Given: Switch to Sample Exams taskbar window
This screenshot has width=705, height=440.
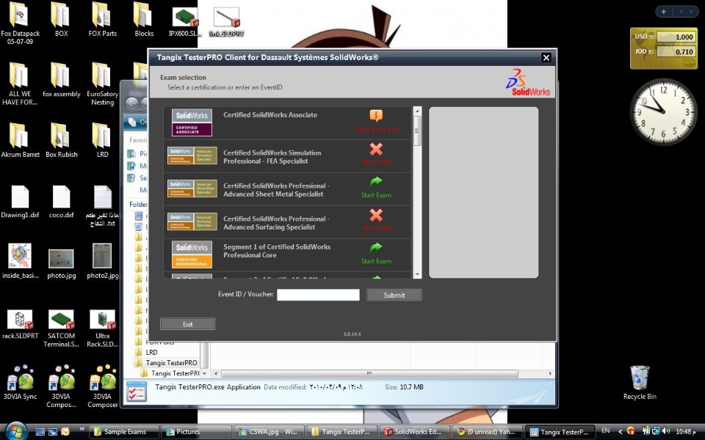Looking at the screenshot, I should [x=124, y=432].
